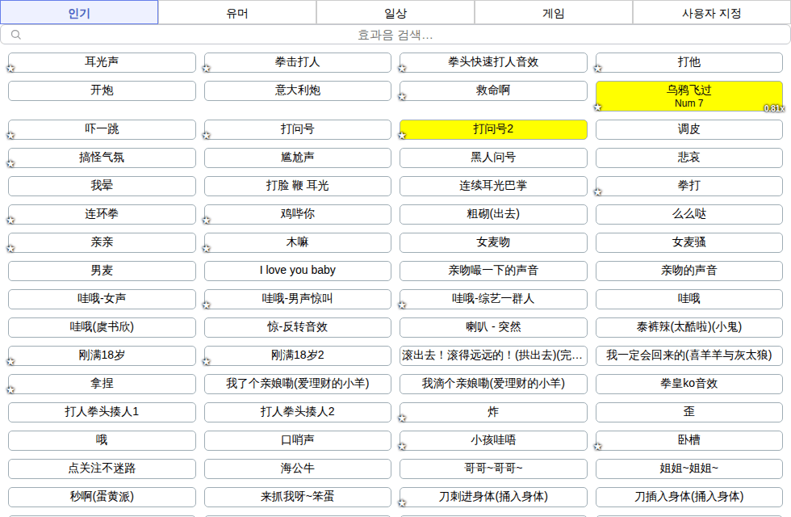Screen dimensions: 791x517
Task: Click the star icon on 拳头快速打人音效
Action: pyautogui.click(x=402, y=68)
